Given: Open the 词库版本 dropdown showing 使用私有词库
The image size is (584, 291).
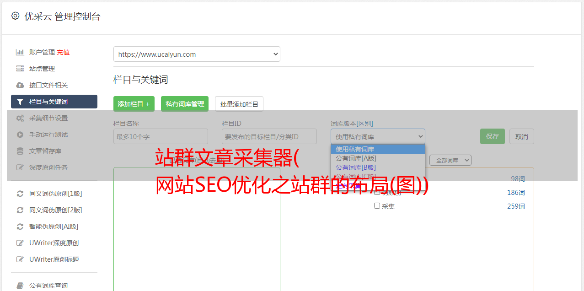Looking at the screenshot, I should click(378, 136).
